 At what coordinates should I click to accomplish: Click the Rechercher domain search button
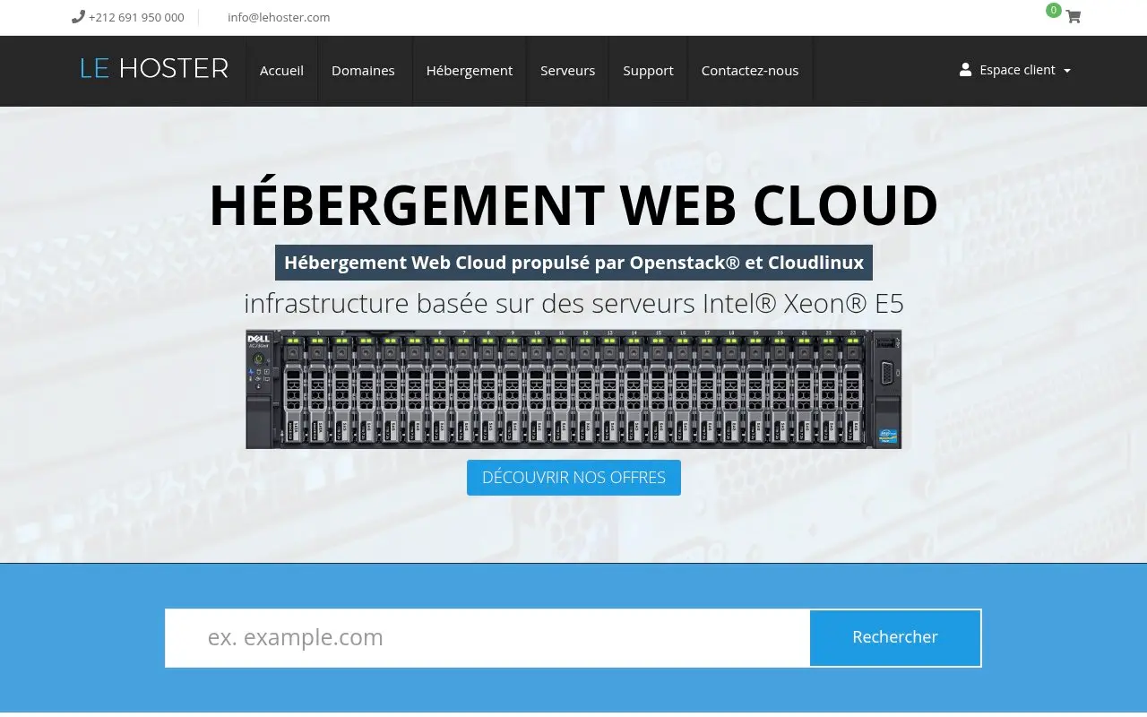(895, 637)
